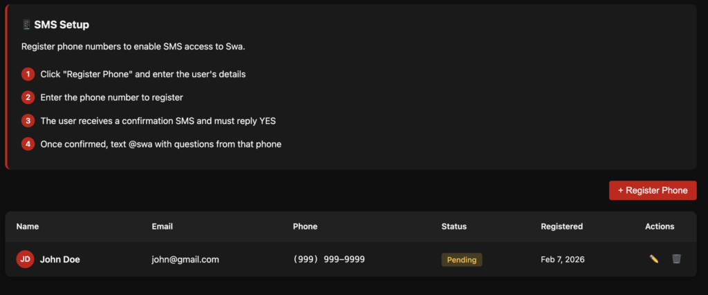Click the john@gmail.com email address
This screenshot has width=708, height=295.
[185, 259]
